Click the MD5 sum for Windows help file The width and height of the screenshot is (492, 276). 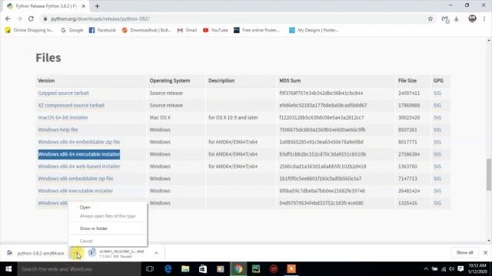pyautogui.click(x=322, y=130)
